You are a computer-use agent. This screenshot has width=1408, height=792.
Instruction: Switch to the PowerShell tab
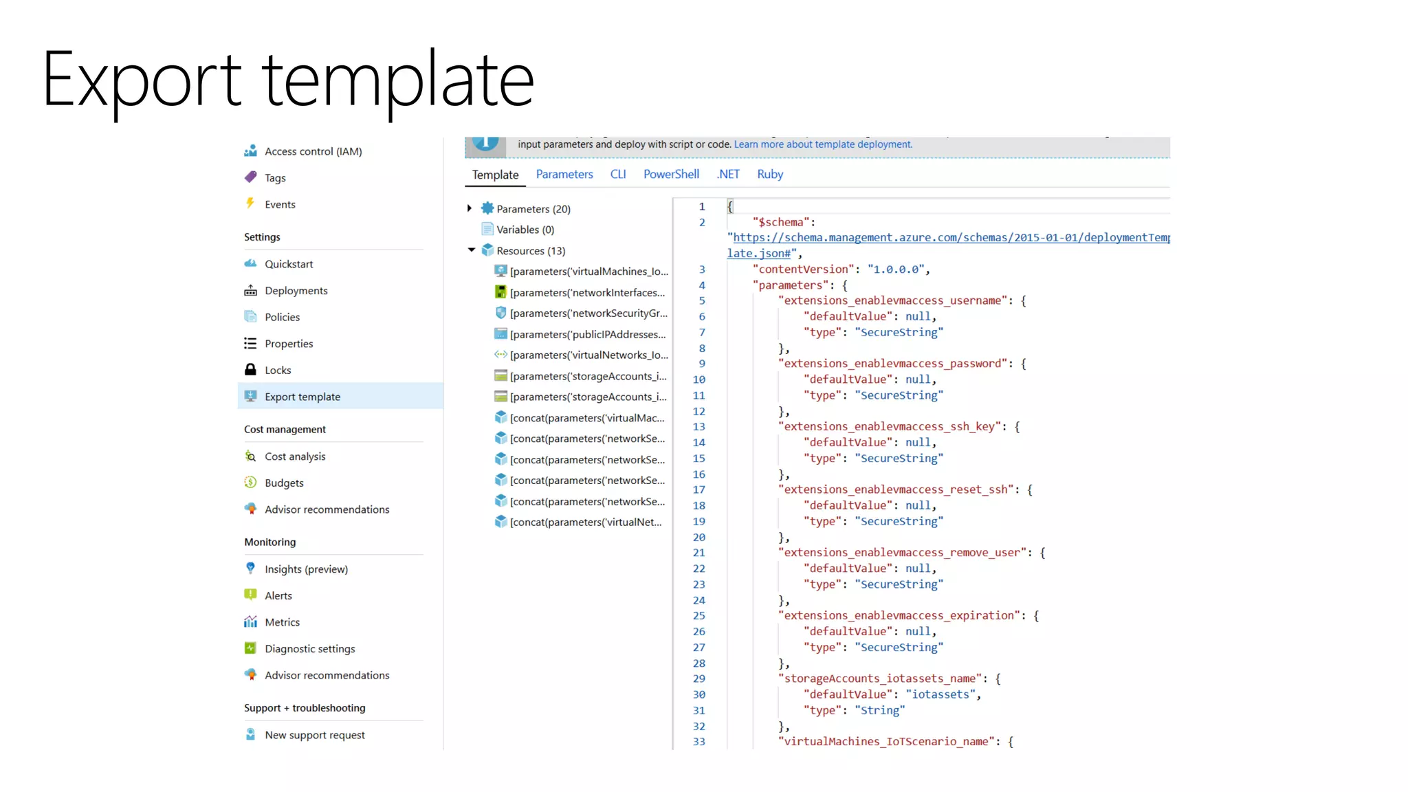pyautogui.click(x=670, y=175)
